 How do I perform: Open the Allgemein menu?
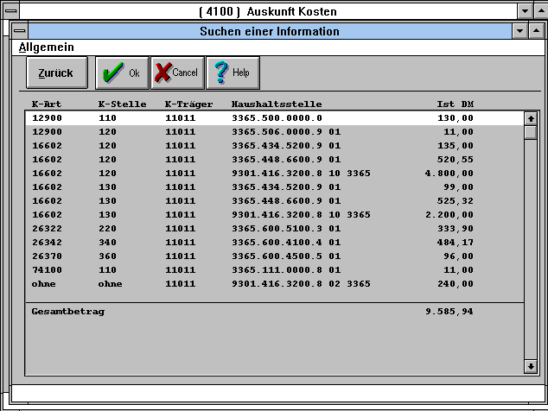click(x=47, y=47)
